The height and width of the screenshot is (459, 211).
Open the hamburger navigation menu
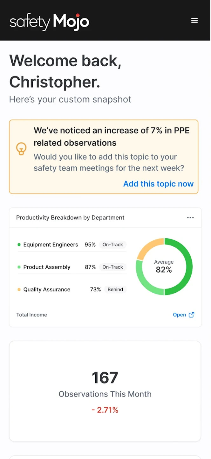194,20
